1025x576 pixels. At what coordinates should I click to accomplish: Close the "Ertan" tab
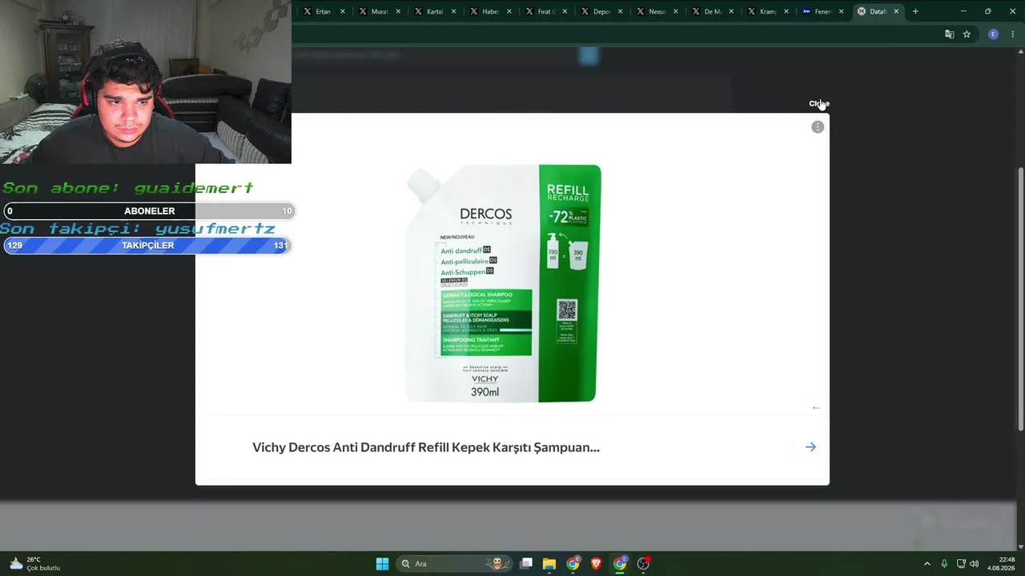click(343, 11)
